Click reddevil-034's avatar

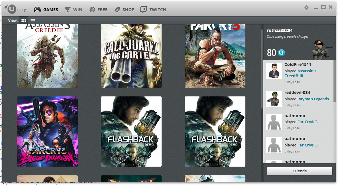(274, 99)
